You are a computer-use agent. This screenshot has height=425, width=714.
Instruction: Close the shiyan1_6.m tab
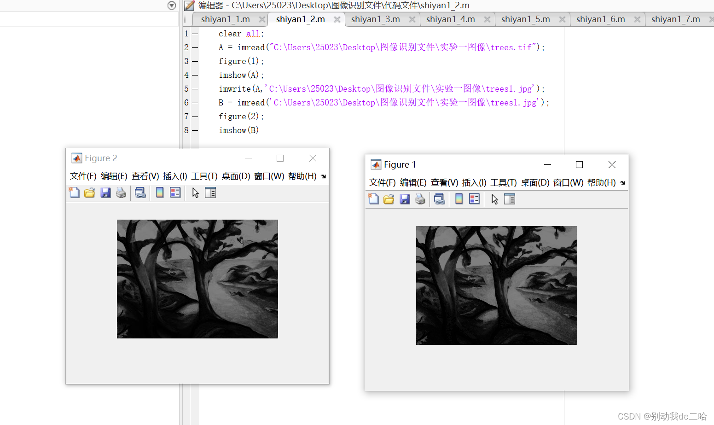(x=637, y=19)
